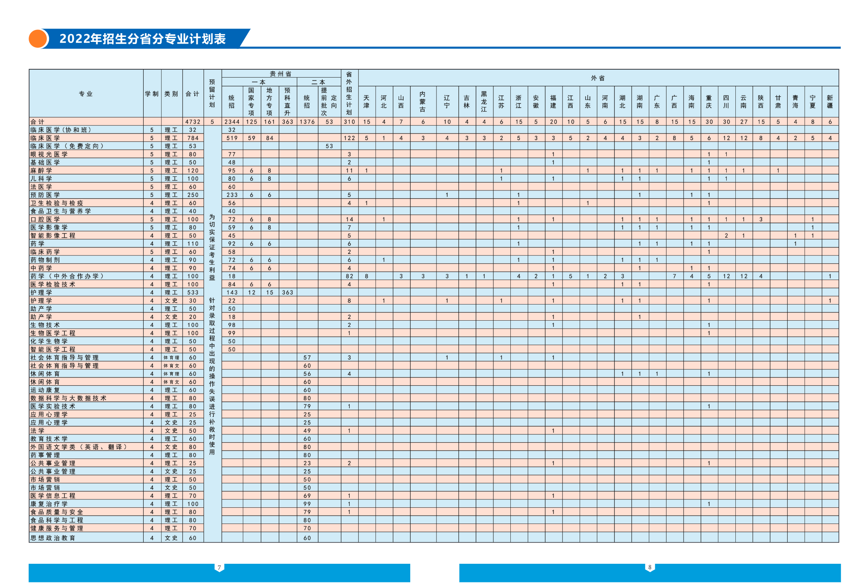Click the page 7 number marker
Image resolution: width=867 pixels, height=587 pixels.
[219, 568]
